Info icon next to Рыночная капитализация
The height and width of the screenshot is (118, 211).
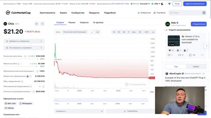[x=25, y=56]
